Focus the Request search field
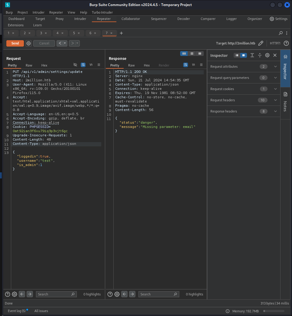Viewport: 292px width, 316px height. [x=56, y=294]
